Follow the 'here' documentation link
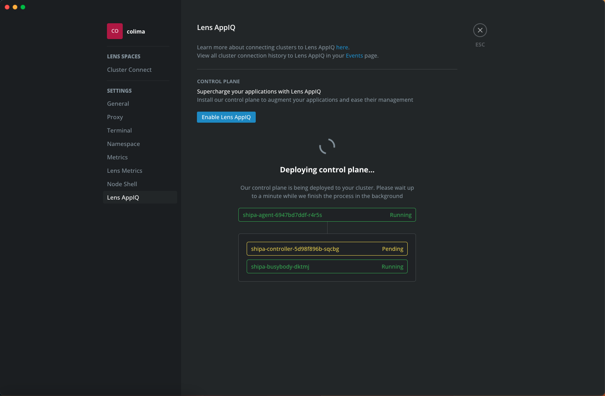The height and width of the screenshot is (396, 605). coord(342,47)
